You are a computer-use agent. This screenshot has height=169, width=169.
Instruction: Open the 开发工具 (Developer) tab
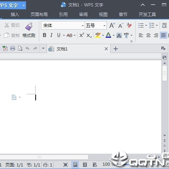pyautogui.click(x=147, y=15)
